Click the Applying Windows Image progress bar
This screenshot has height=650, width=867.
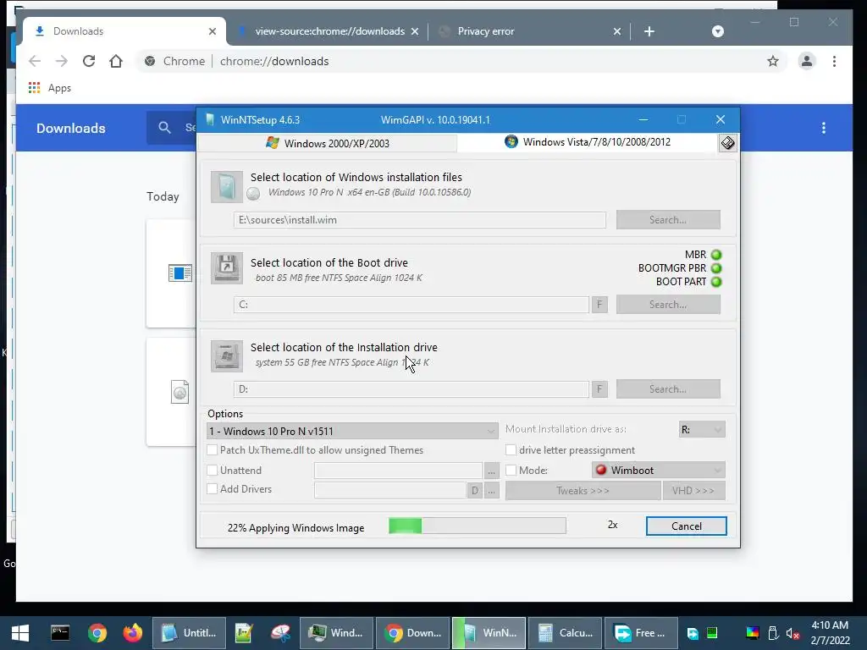click(x=478, y=526)
